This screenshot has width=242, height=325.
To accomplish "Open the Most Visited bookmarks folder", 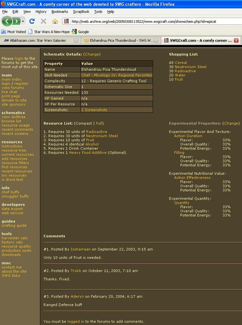I will [14, 32].
